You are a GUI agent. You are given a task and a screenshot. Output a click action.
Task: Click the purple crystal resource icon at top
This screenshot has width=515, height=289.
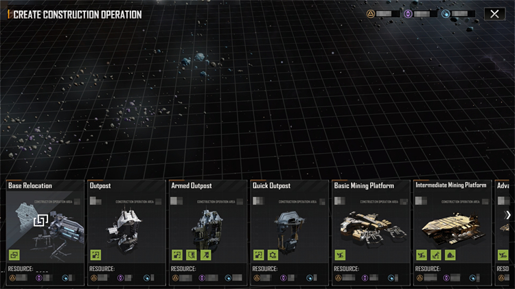(408, 14)
